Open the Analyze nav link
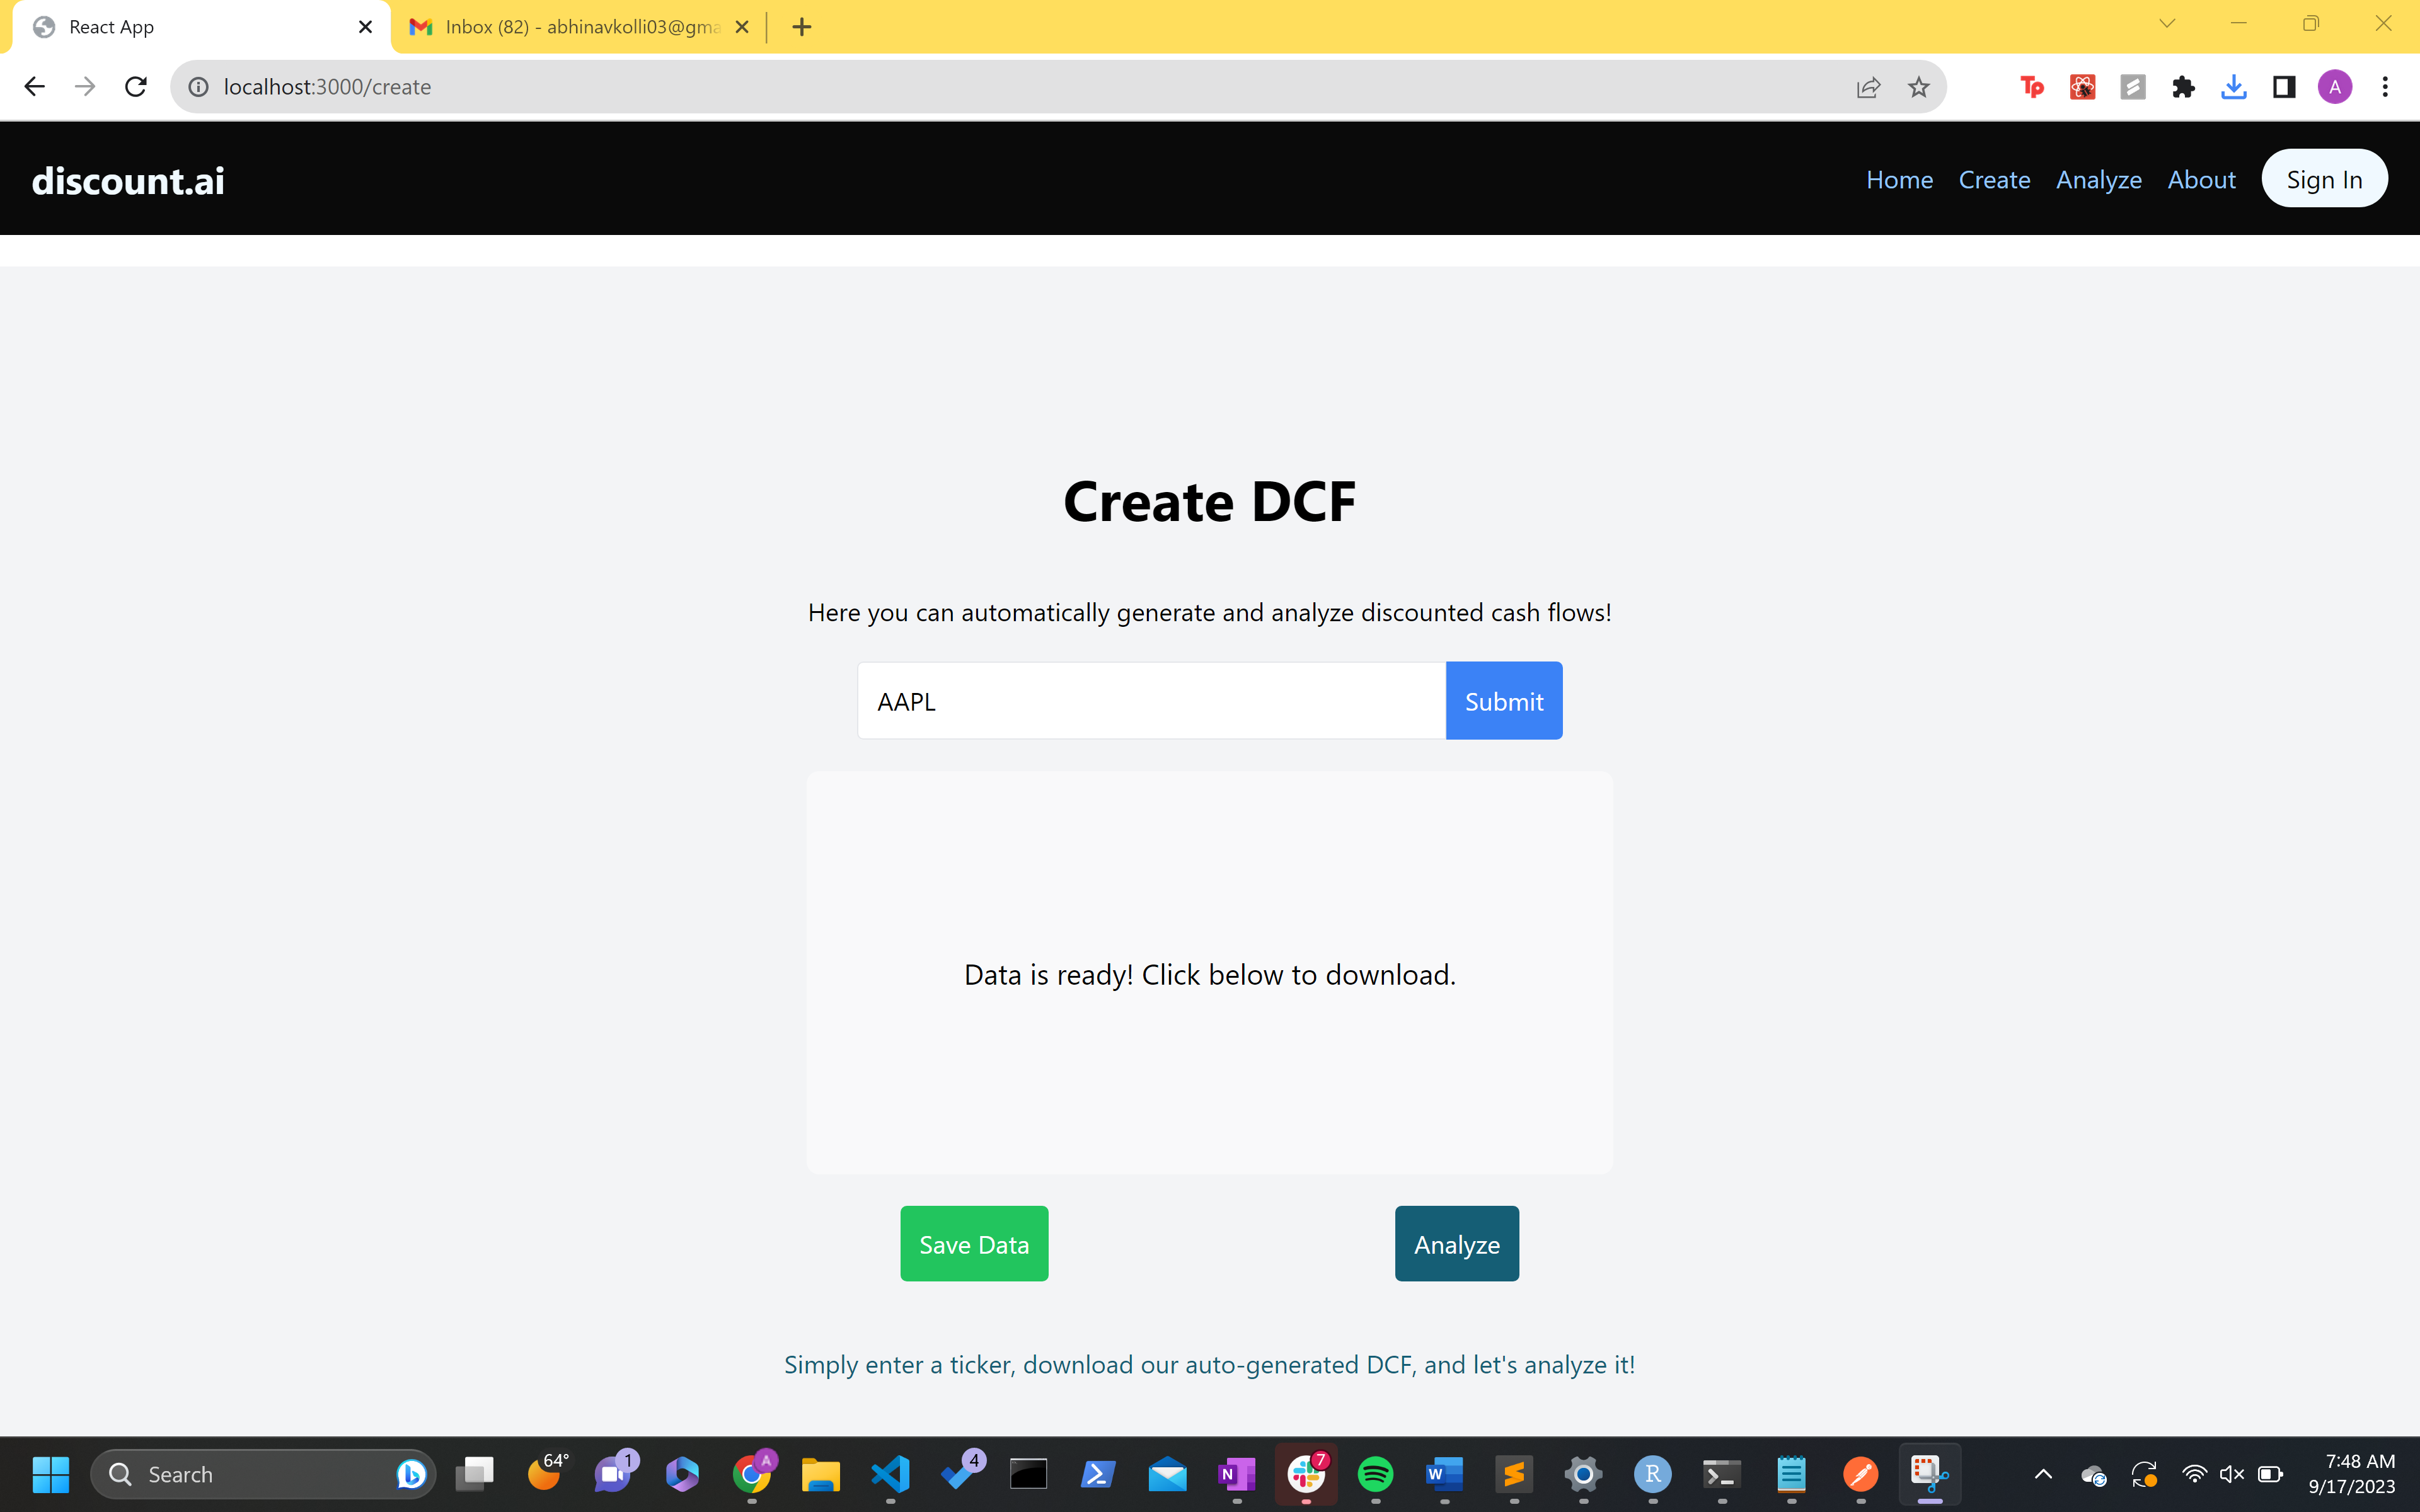The height and width of the screenshot is (1512, 2420). point(2098,180)
